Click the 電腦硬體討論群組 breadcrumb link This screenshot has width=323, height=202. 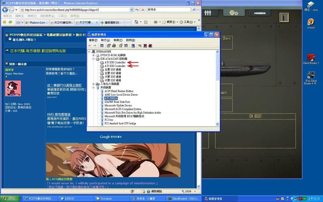tap(59, 35)
